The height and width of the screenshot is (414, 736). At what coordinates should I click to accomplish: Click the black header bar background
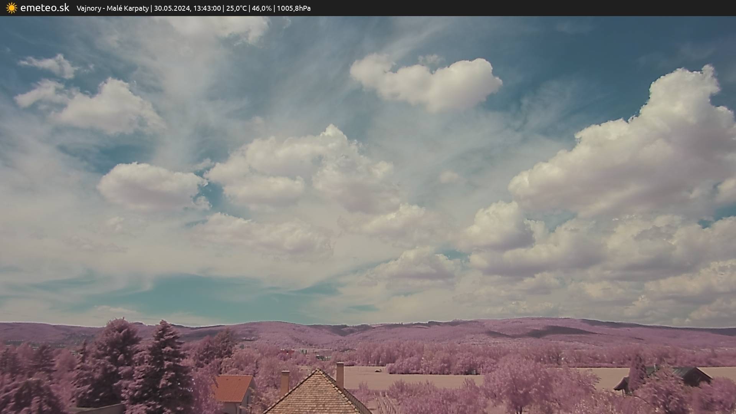pyautogui.click(x=537, y=8)
